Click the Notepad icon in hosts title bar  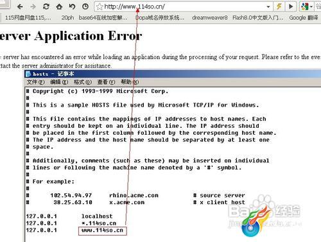(28, 74)
